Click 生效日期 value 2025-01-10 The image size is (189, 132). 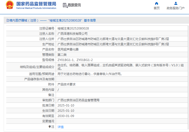click(x=66, y=111)
